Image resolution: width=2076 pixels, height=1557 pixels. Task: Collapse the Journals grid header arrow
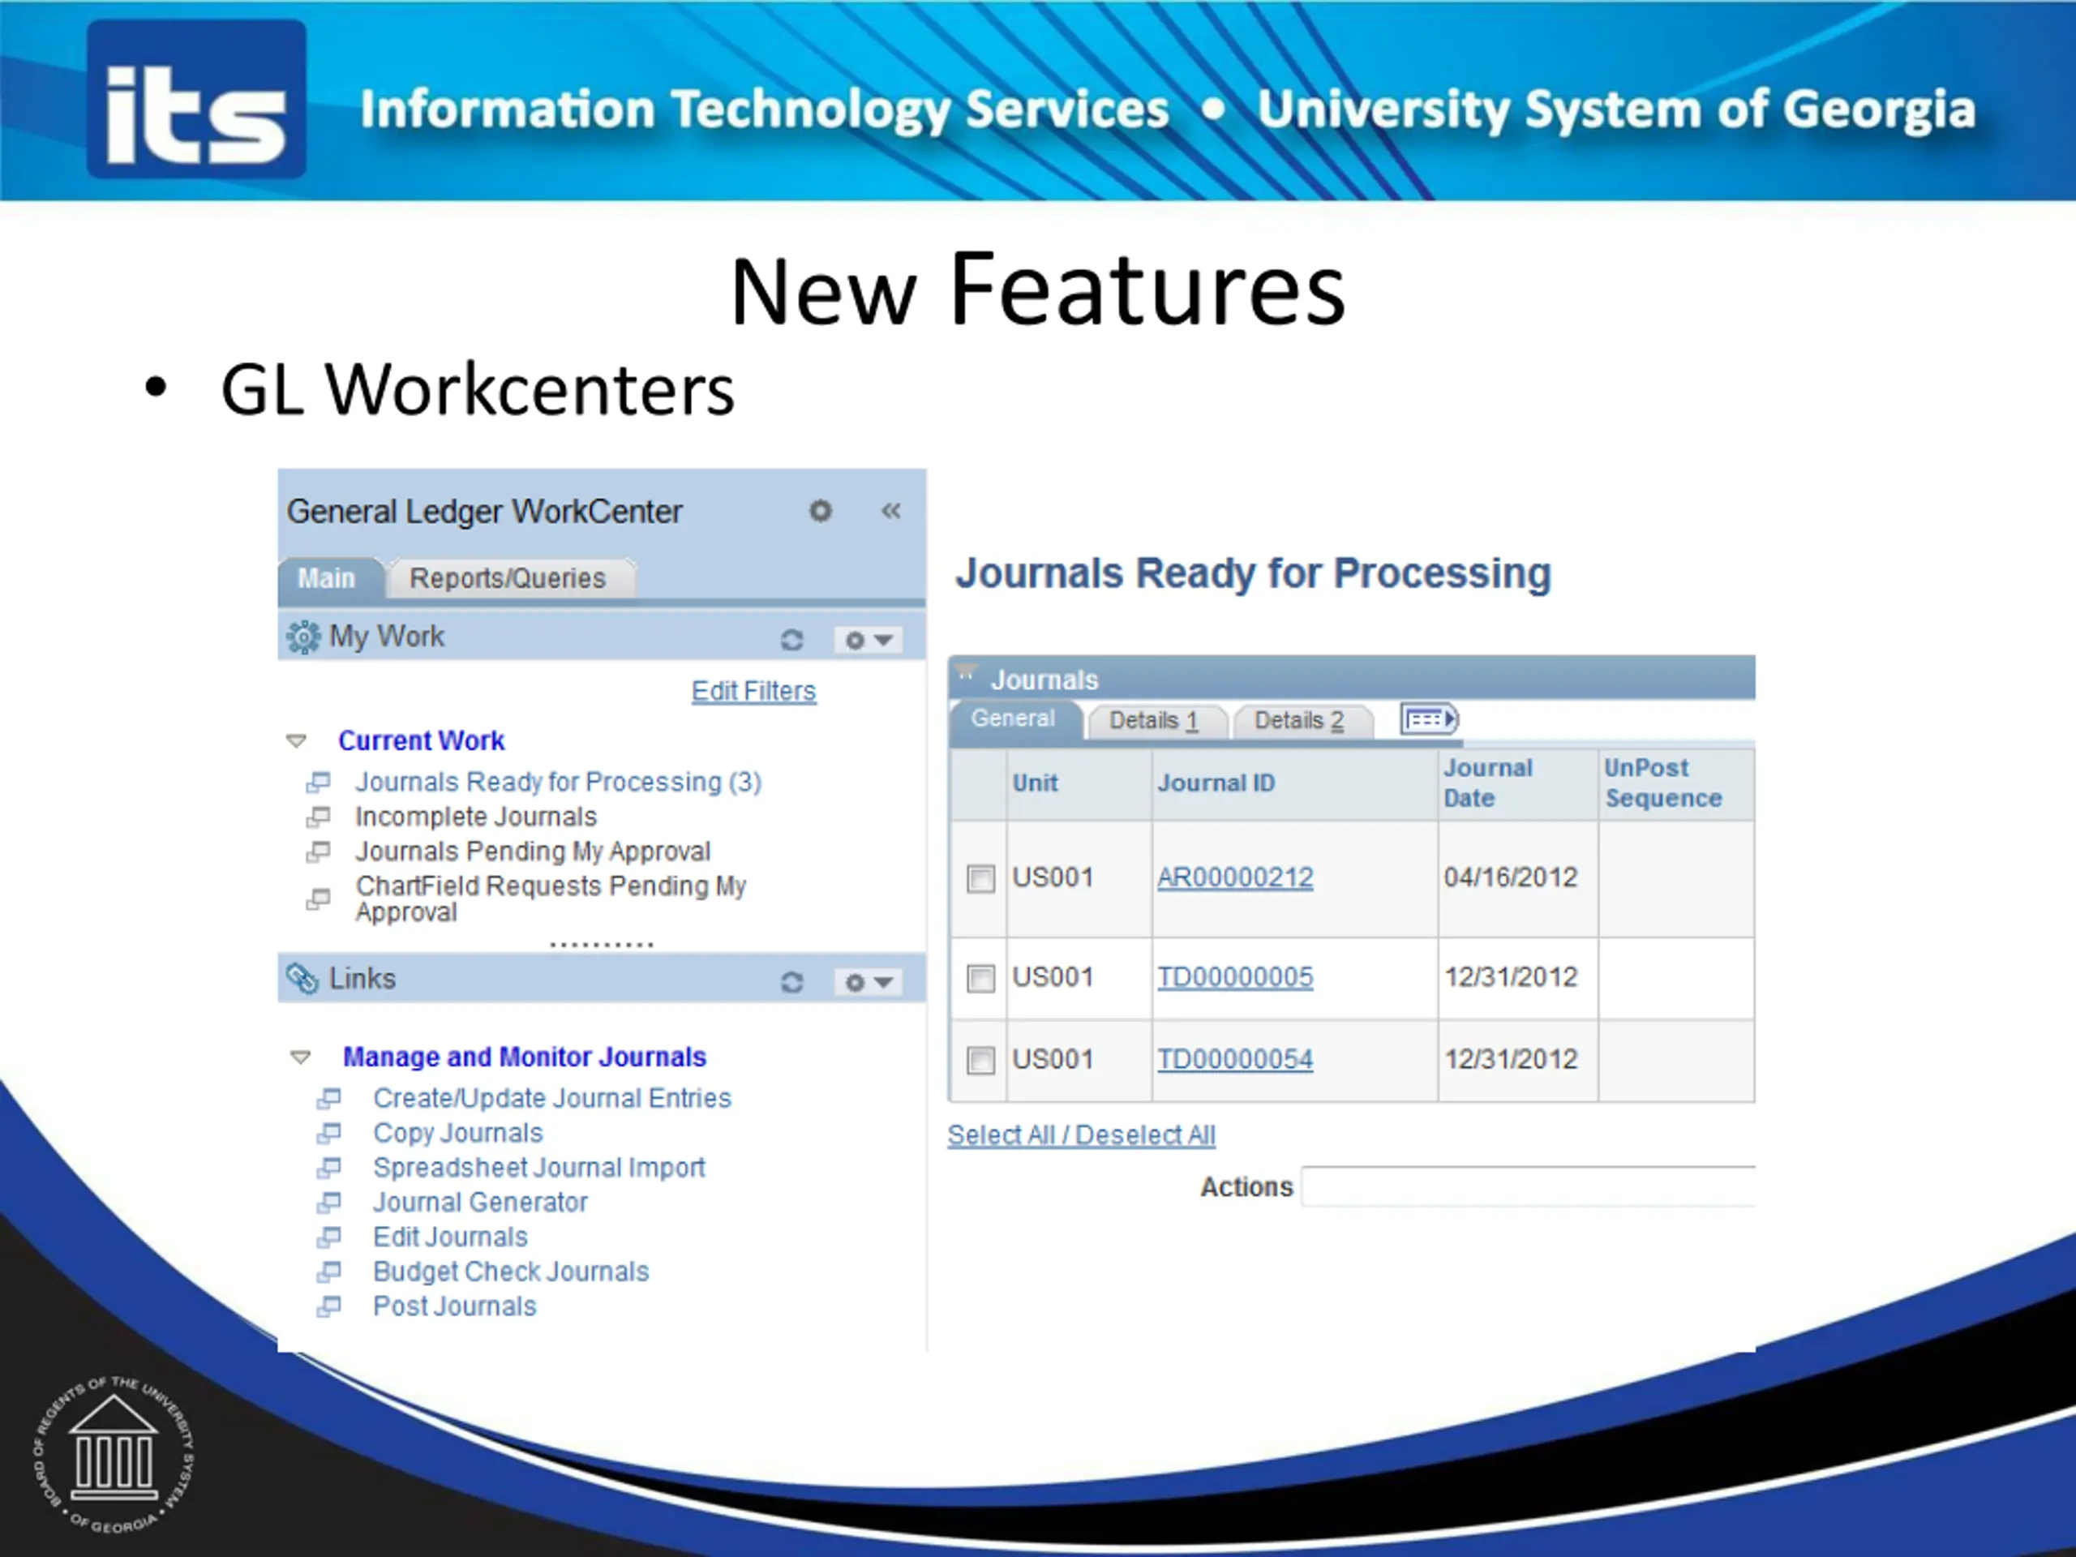(x=967, y=673)
